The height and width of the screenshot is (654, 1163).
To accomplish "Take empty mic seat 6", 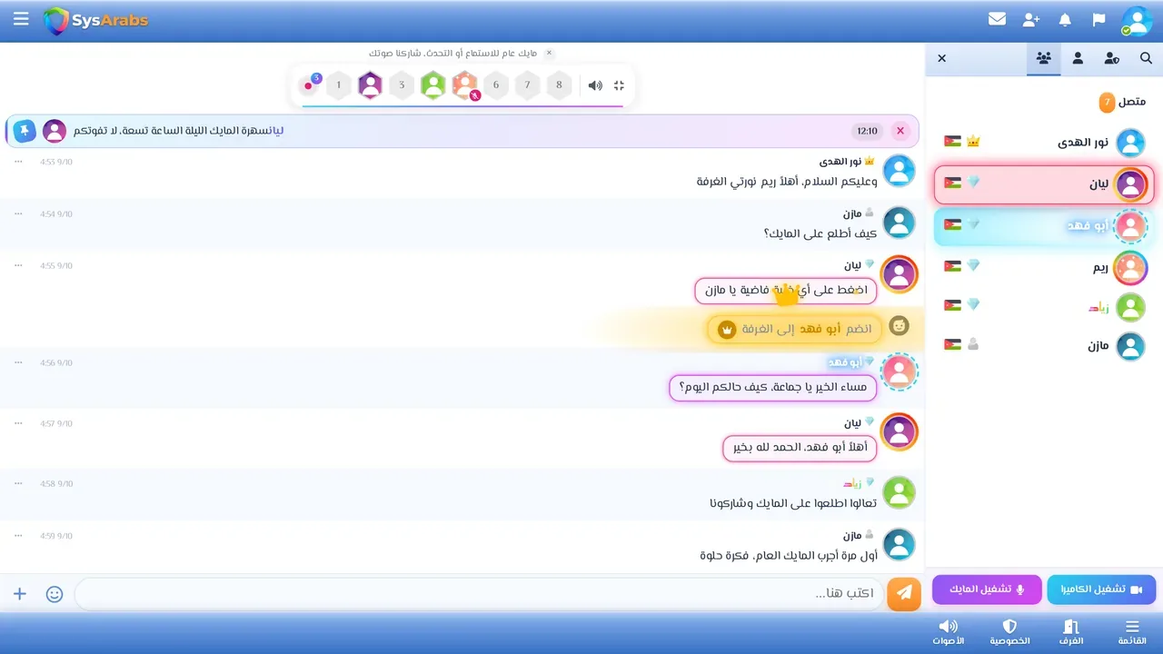I will (x=496, y=85).
